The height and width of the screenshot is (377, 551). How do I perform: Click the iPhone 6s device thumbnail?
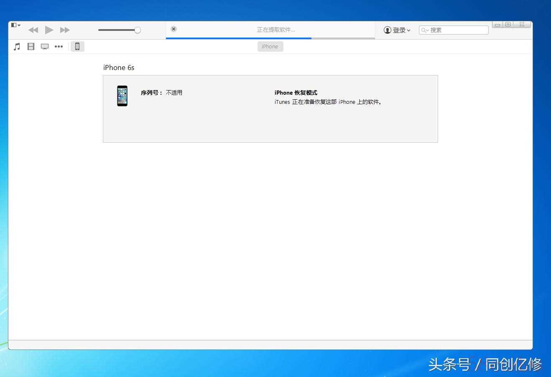click(122, 96)
